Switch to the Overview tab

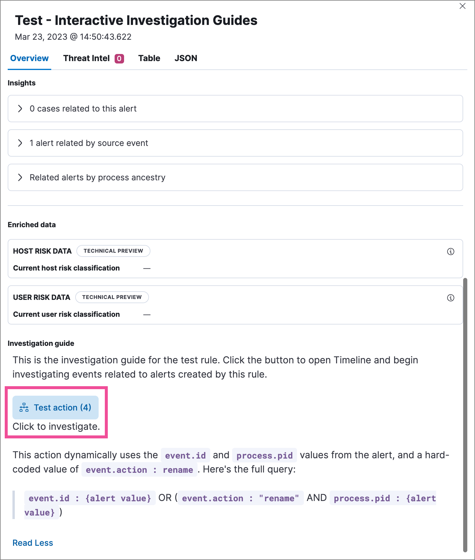coord(29,58)
